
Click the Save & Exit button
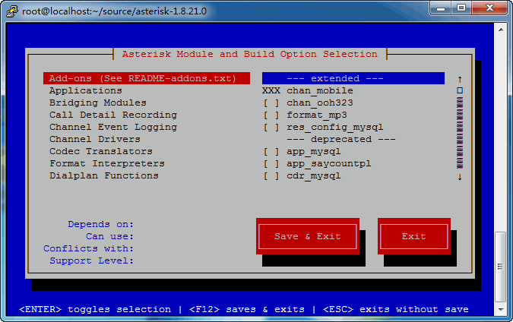(x=308, y=236)
